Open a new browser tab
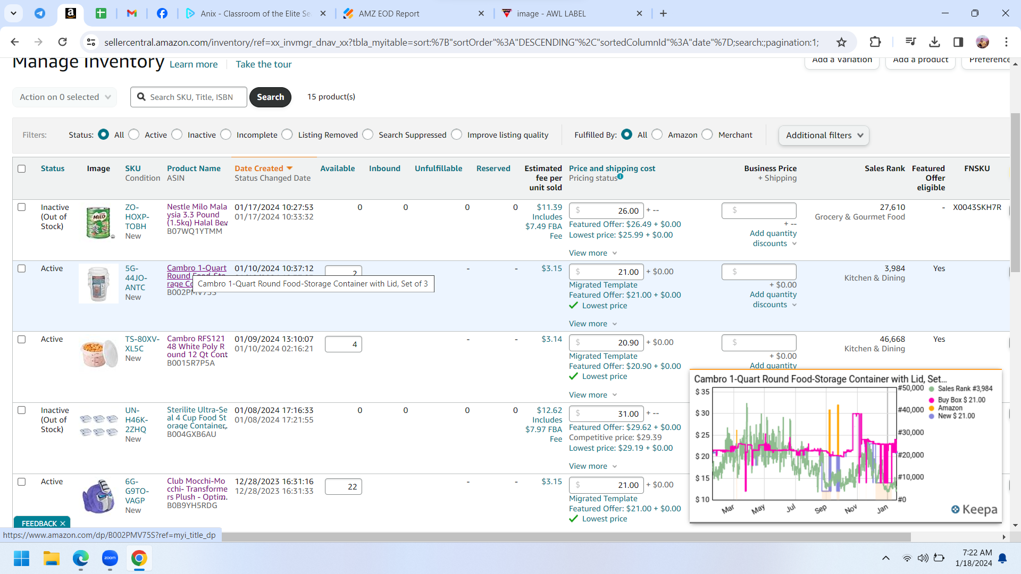The width and height of the screenshot is (1021, 574). click(663, 13)
